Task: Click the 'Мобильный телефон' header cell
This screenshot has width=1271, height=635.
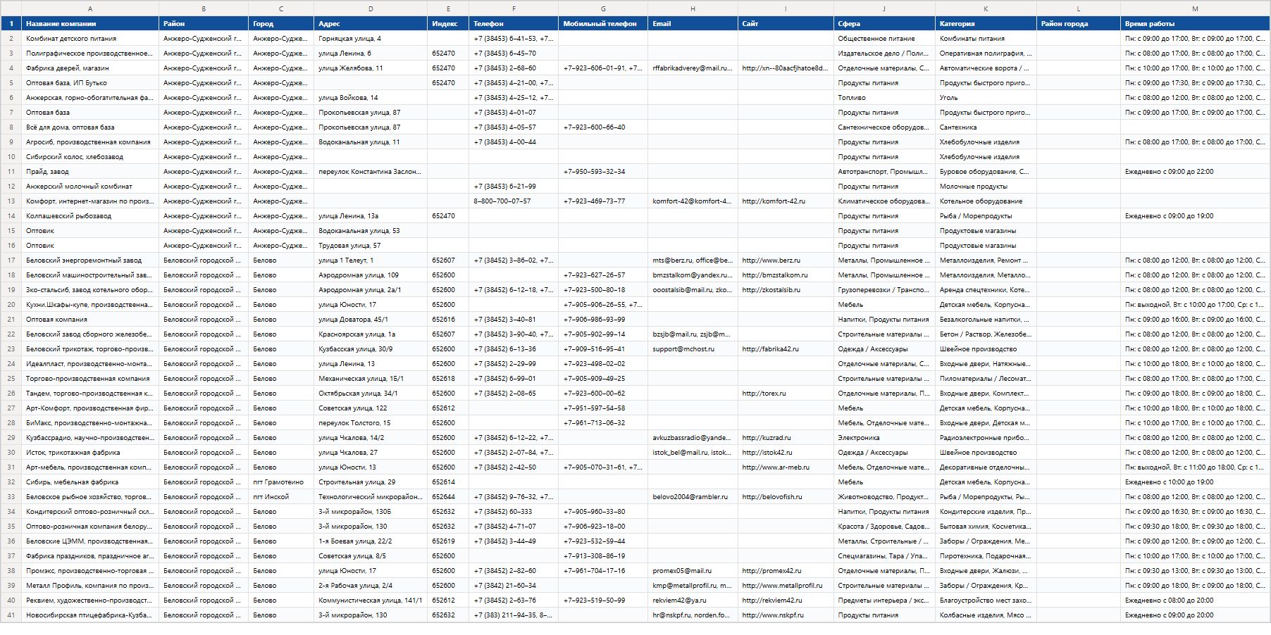Action: (x=603, y=24)
